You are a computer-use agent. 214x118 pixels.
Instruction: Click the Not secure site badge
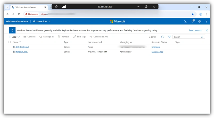tap(31, 14)
